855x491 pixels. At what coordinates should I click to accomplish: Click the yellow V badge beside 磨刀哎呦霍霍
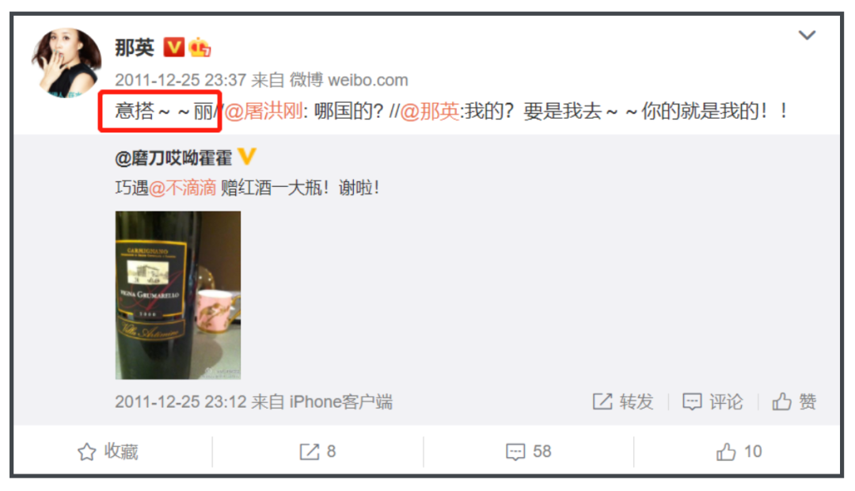coord(246,157)
